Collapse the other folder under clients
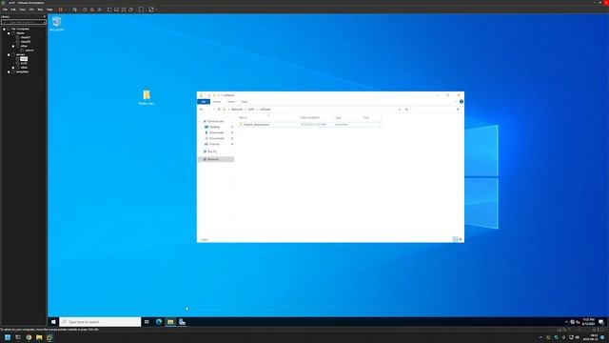 (13, 46)
